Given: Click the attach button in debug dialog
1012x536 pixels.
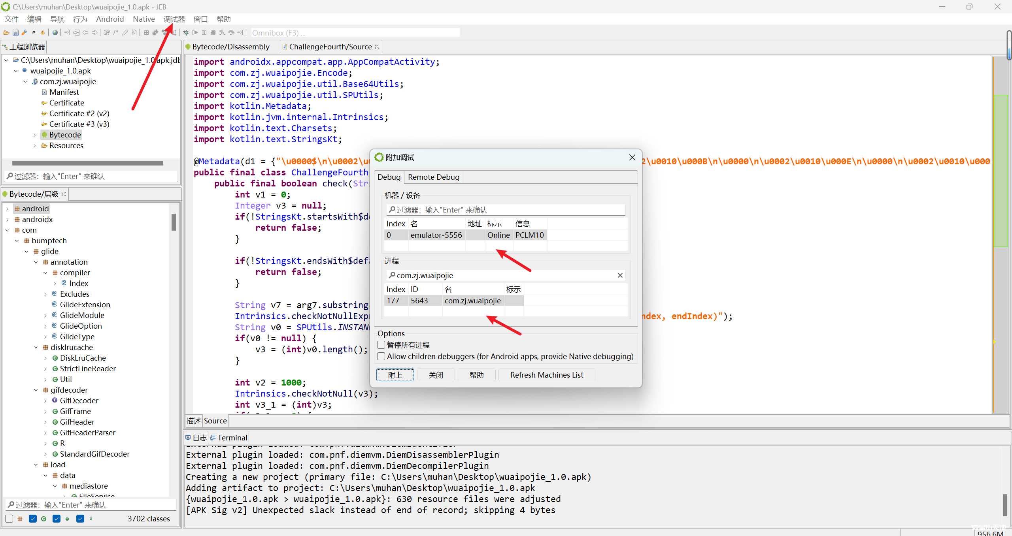Looking at the screenshot, I should [395, 375].
